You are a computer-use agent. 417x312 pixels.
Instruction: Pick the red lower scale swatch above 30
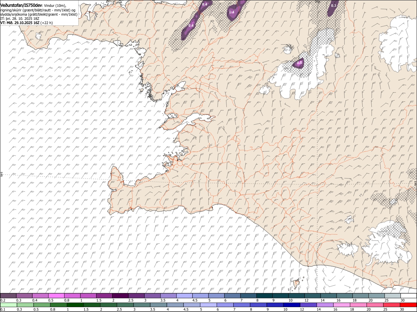pos(408,305)
